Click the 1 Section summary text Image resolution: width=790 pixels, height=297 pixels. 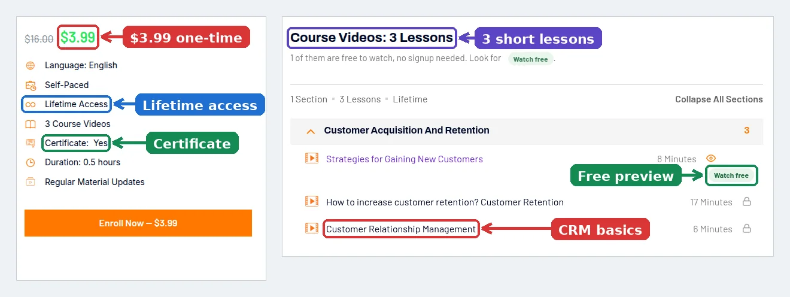(x=309, y=99)
